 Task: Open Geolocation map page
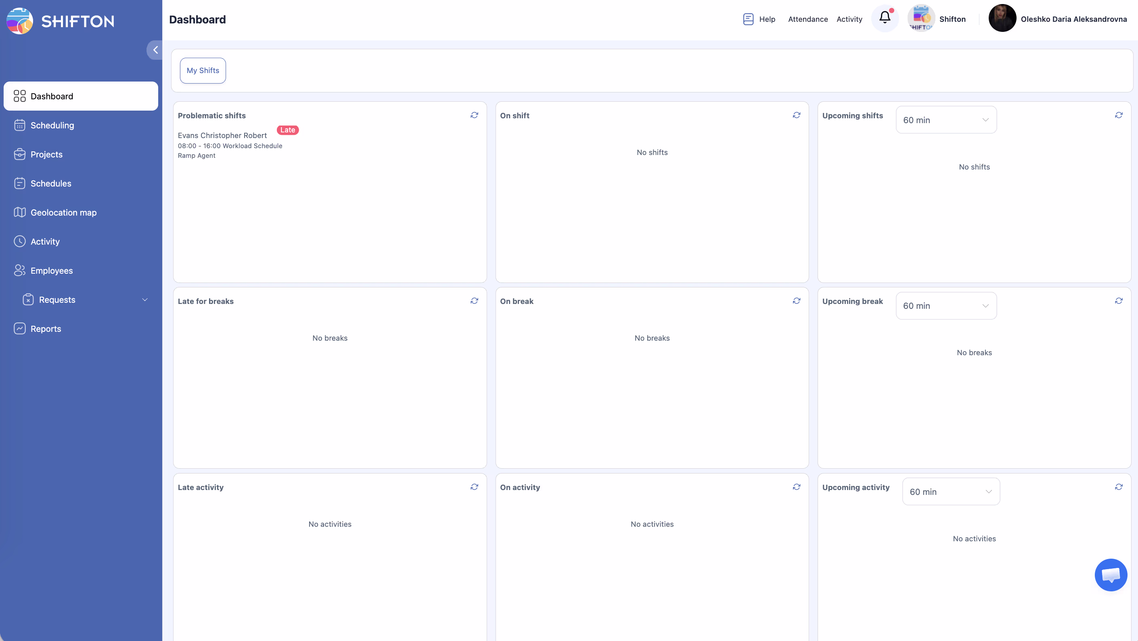point(63,212)
